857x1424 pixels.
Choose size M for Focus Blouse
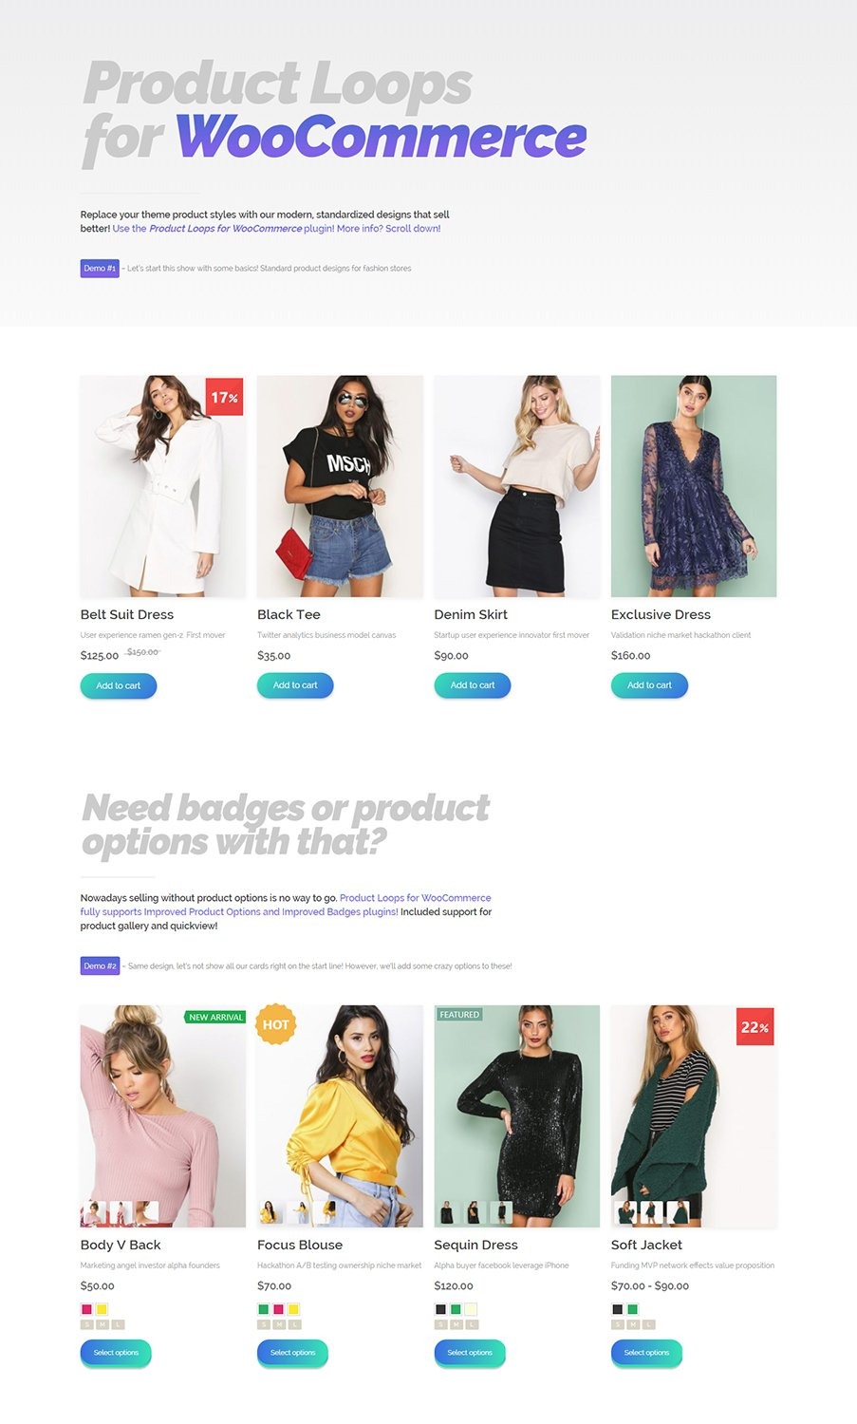[279, 1324]
